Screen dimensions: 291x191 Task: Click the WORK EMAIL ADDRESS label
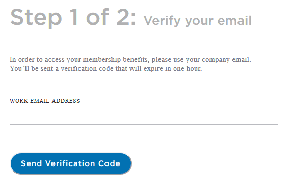tap(45, 101)
